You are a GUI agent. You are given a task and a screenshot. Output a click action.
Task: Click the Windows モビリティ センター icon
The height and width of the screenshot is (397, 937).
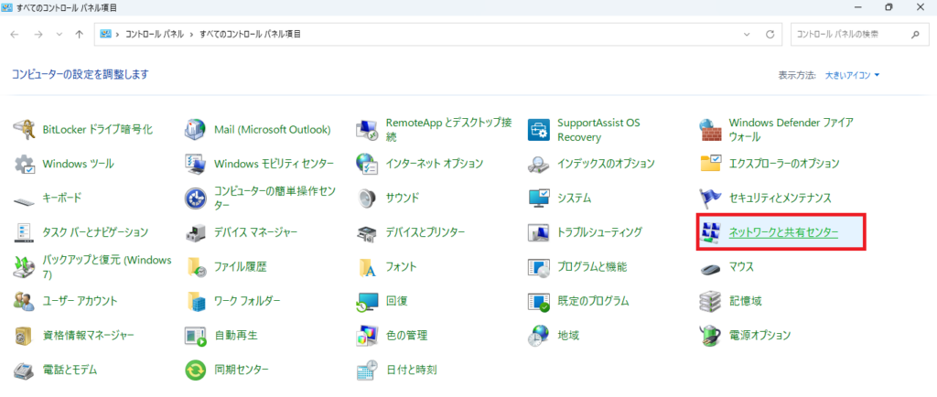tap(196, 164)
